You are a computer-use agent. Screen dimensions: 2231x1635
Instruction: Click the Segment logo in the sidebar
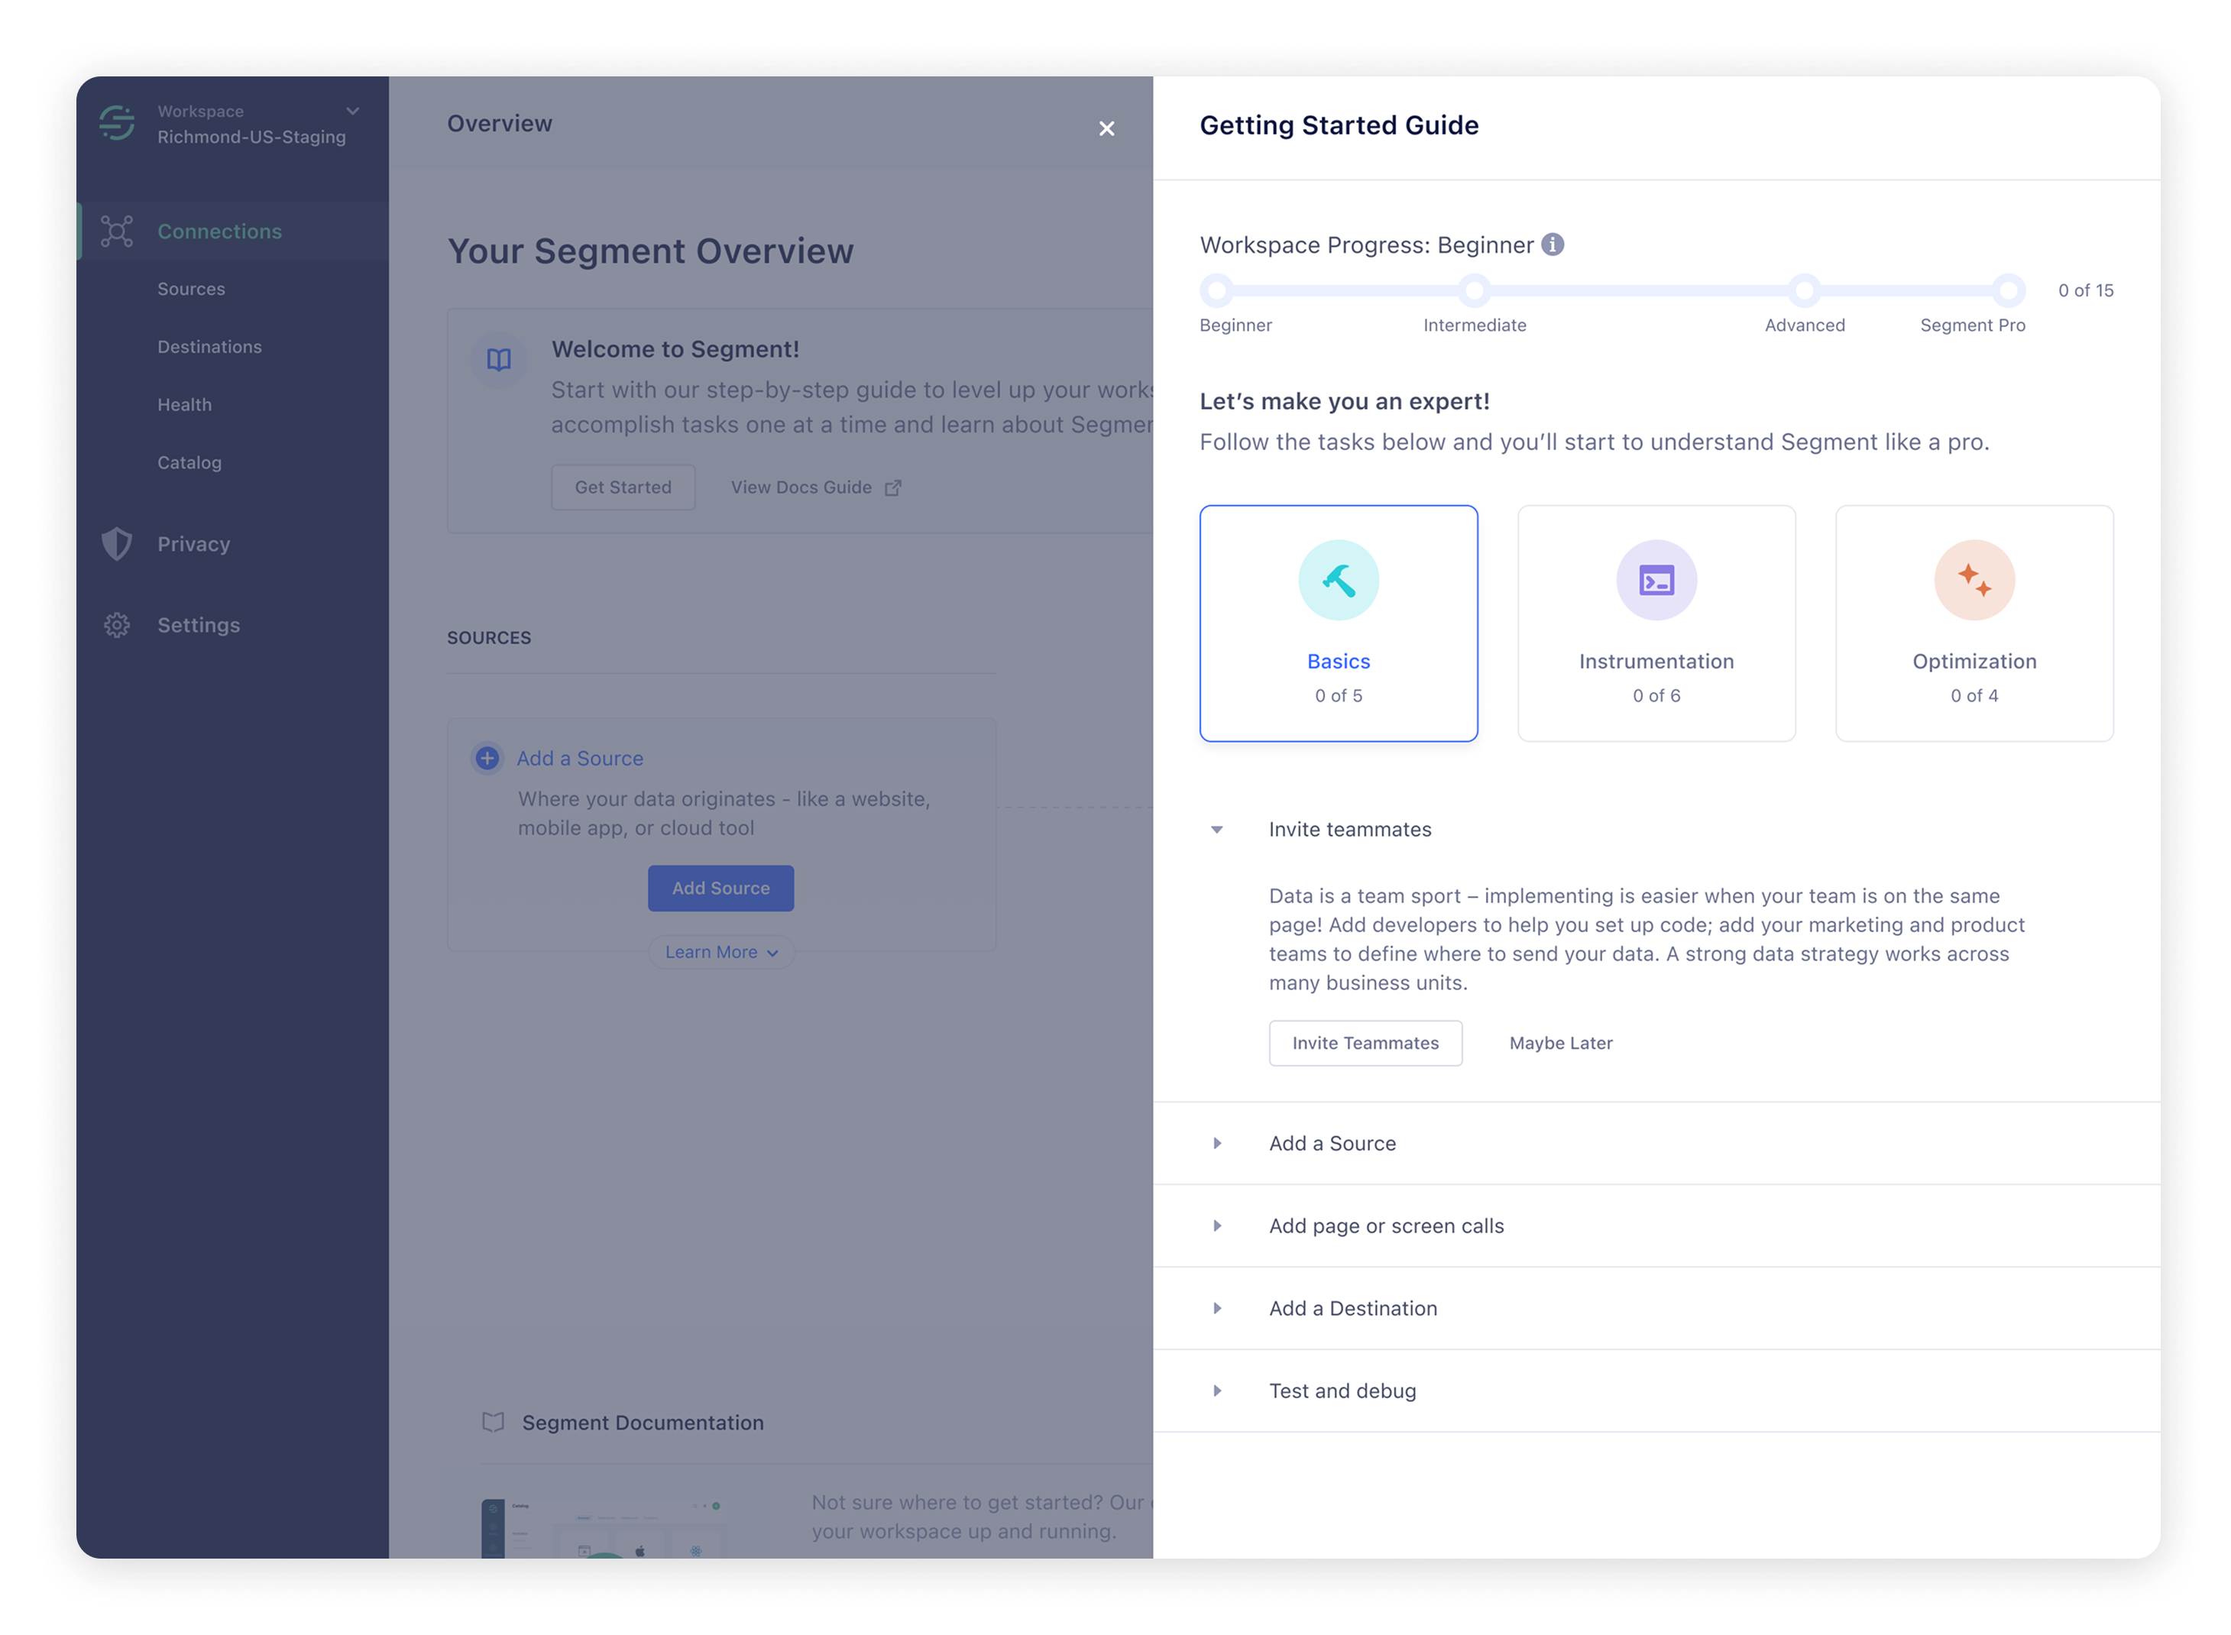pyautogui.click(x=116, y=123)
